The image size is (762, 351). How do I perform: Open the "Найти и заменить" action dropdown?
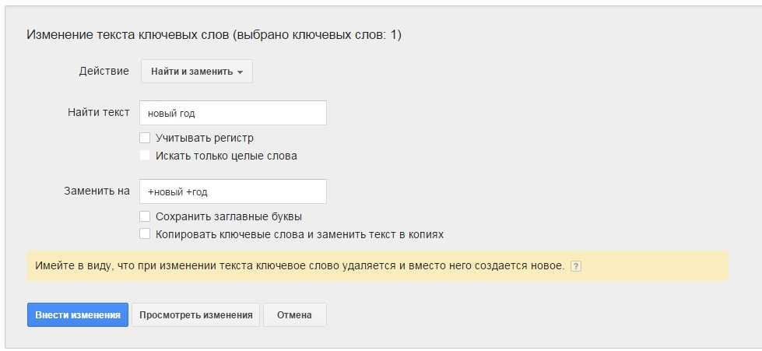tap(196, 72)
